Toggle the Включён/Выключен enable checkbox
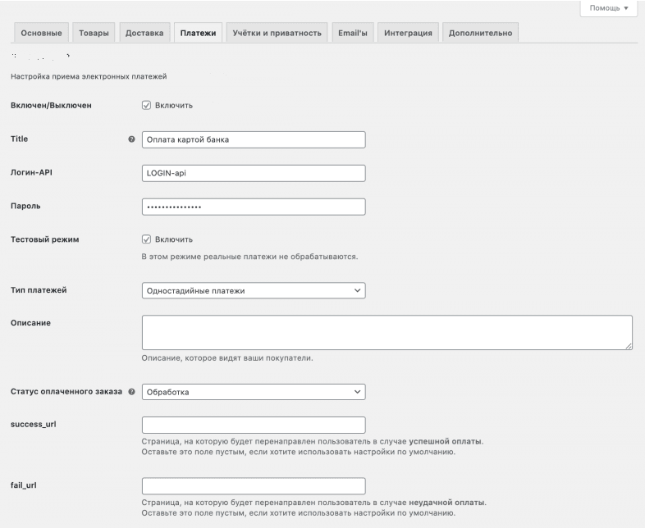Screen dimensions: 645x528 (147, 106)
